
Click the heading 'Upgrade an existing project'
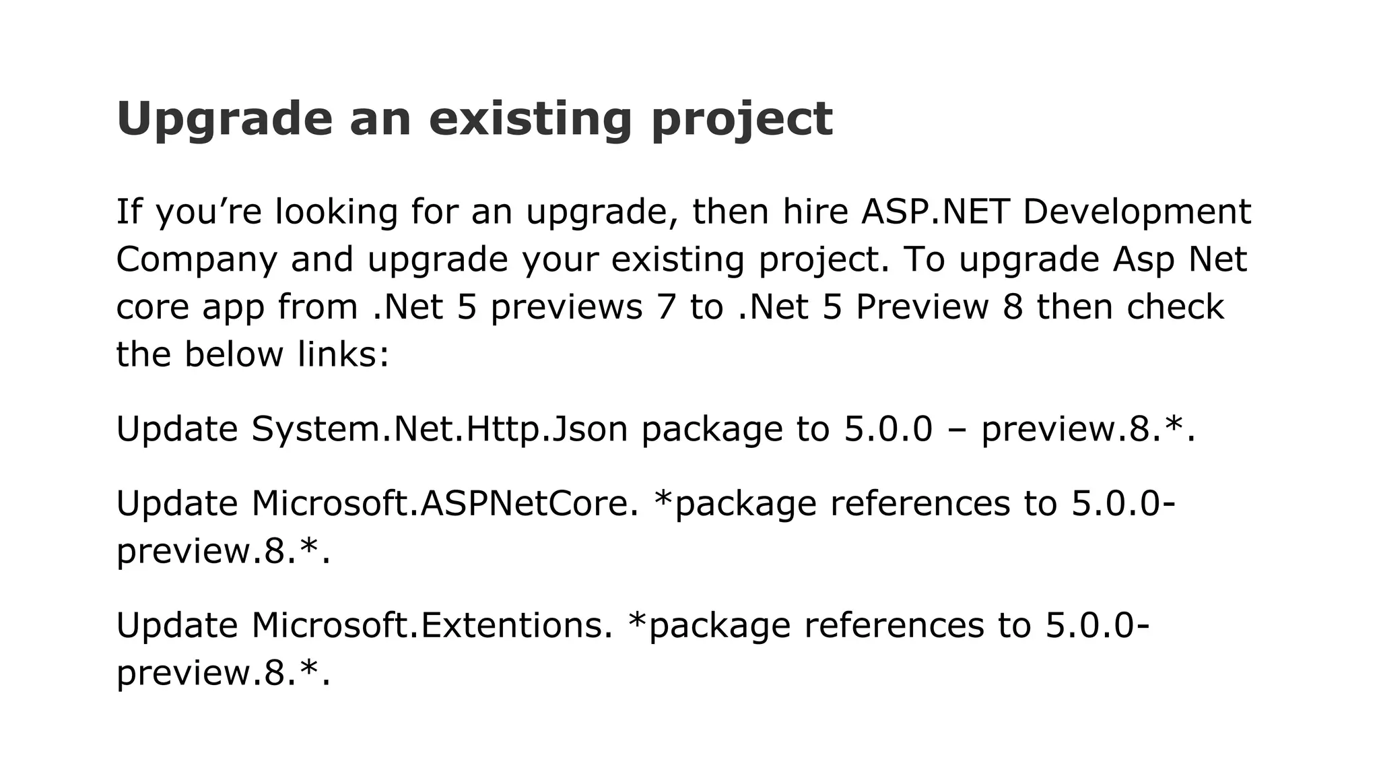click(x=475, y=120)
